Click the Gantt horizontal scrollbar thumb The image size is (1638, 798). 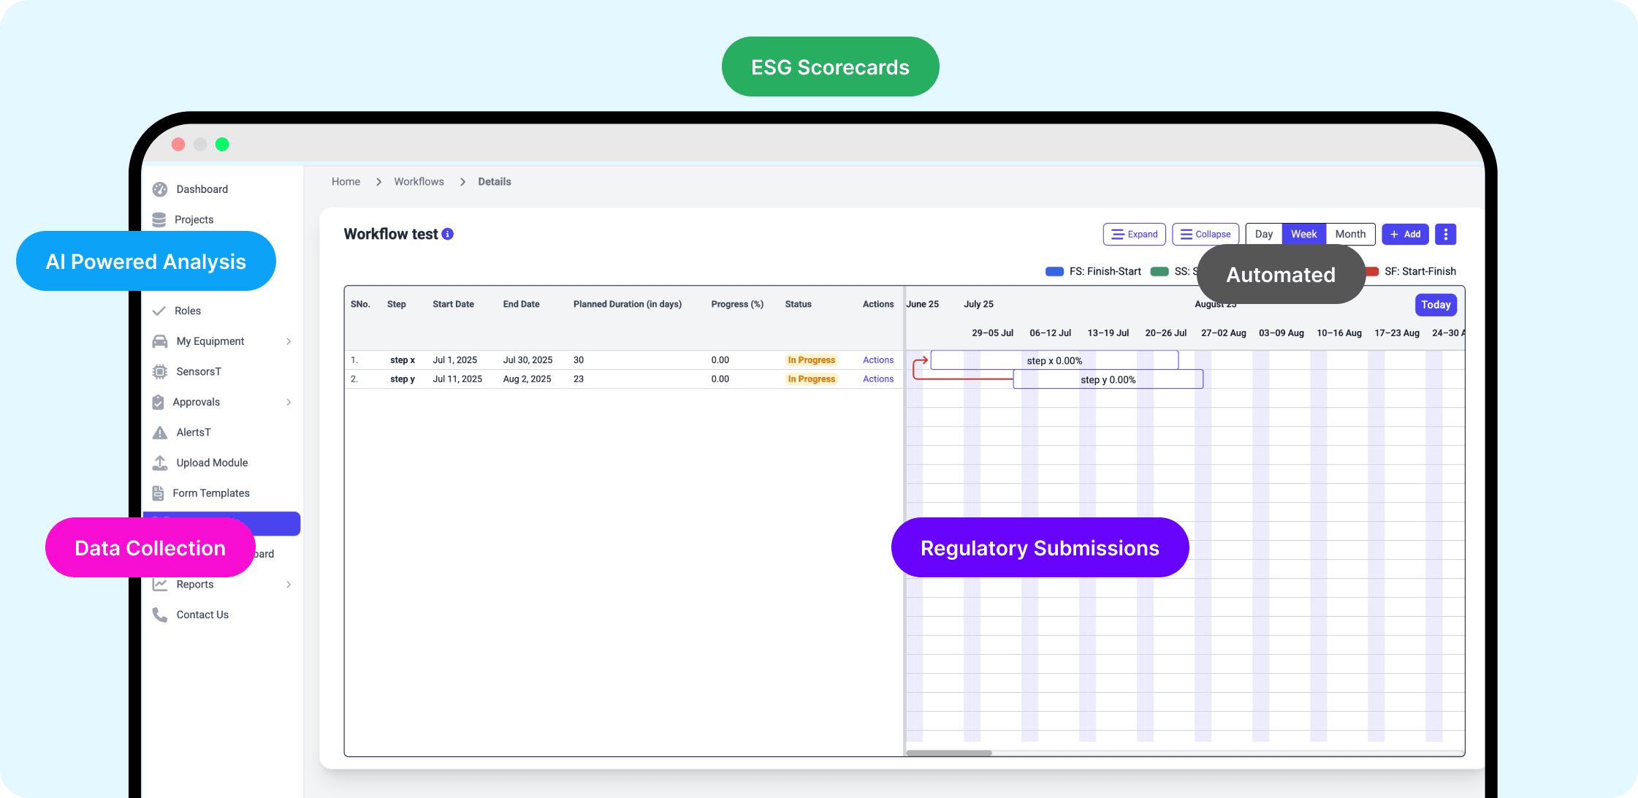pos(949,753)
